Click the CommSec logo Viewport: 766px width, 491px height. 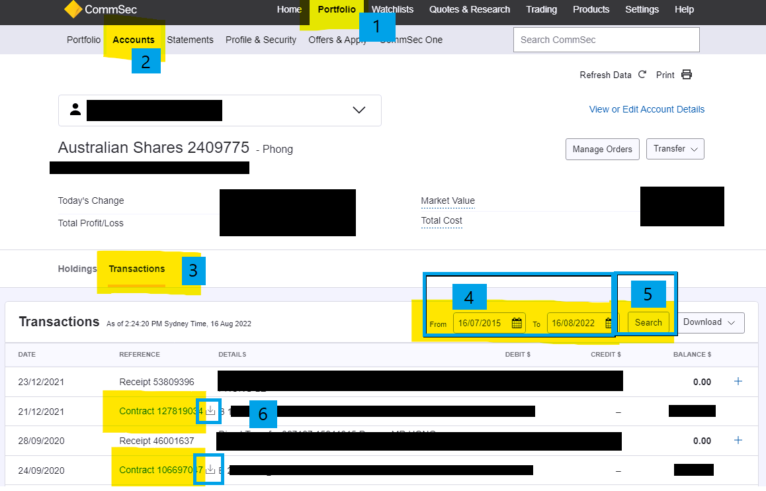click(x=101, y=9)
